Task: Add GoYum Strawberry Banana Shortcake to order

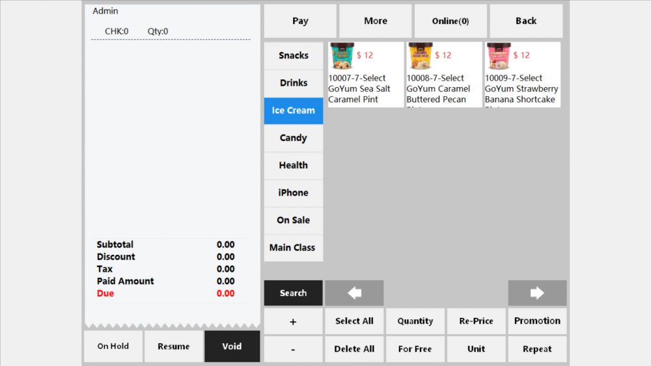Action: pos(522,75)
